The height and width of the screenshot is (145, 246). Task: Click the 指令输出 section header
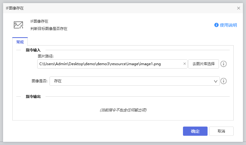33,97
